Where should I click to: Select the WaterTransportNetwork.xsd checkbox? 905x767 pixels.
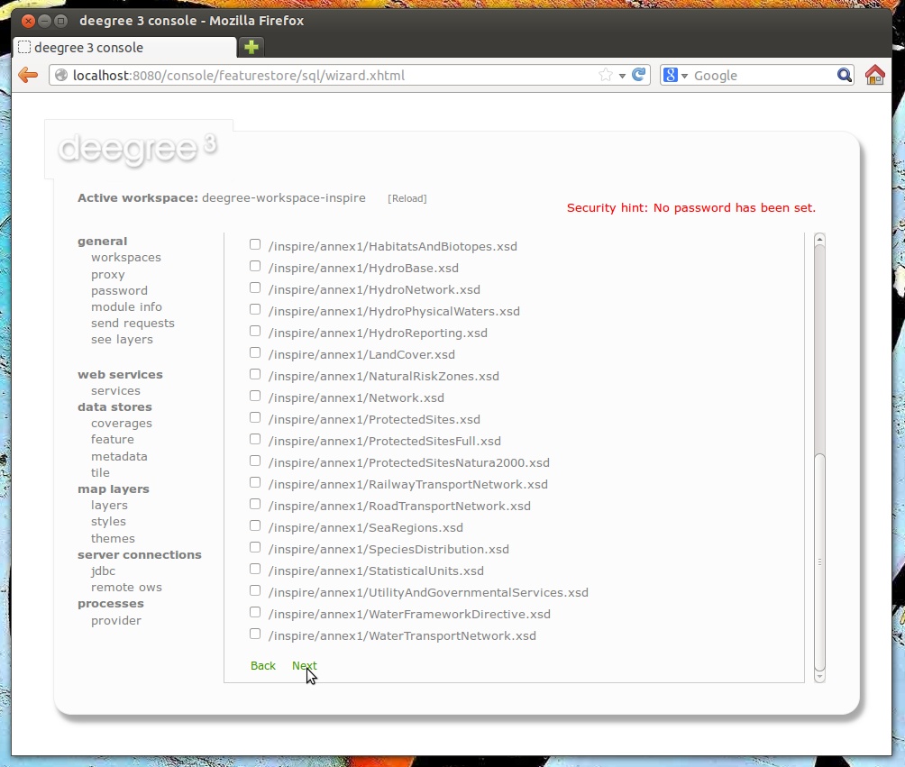[255, 633]
